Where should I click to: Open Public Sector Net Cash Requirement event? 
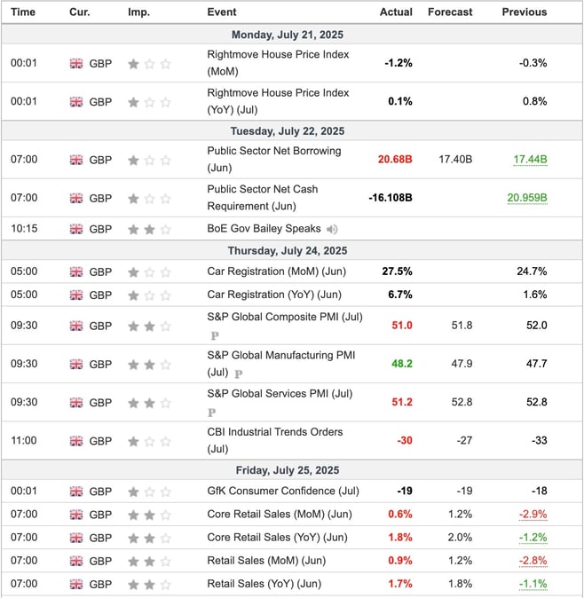(263, 198)
